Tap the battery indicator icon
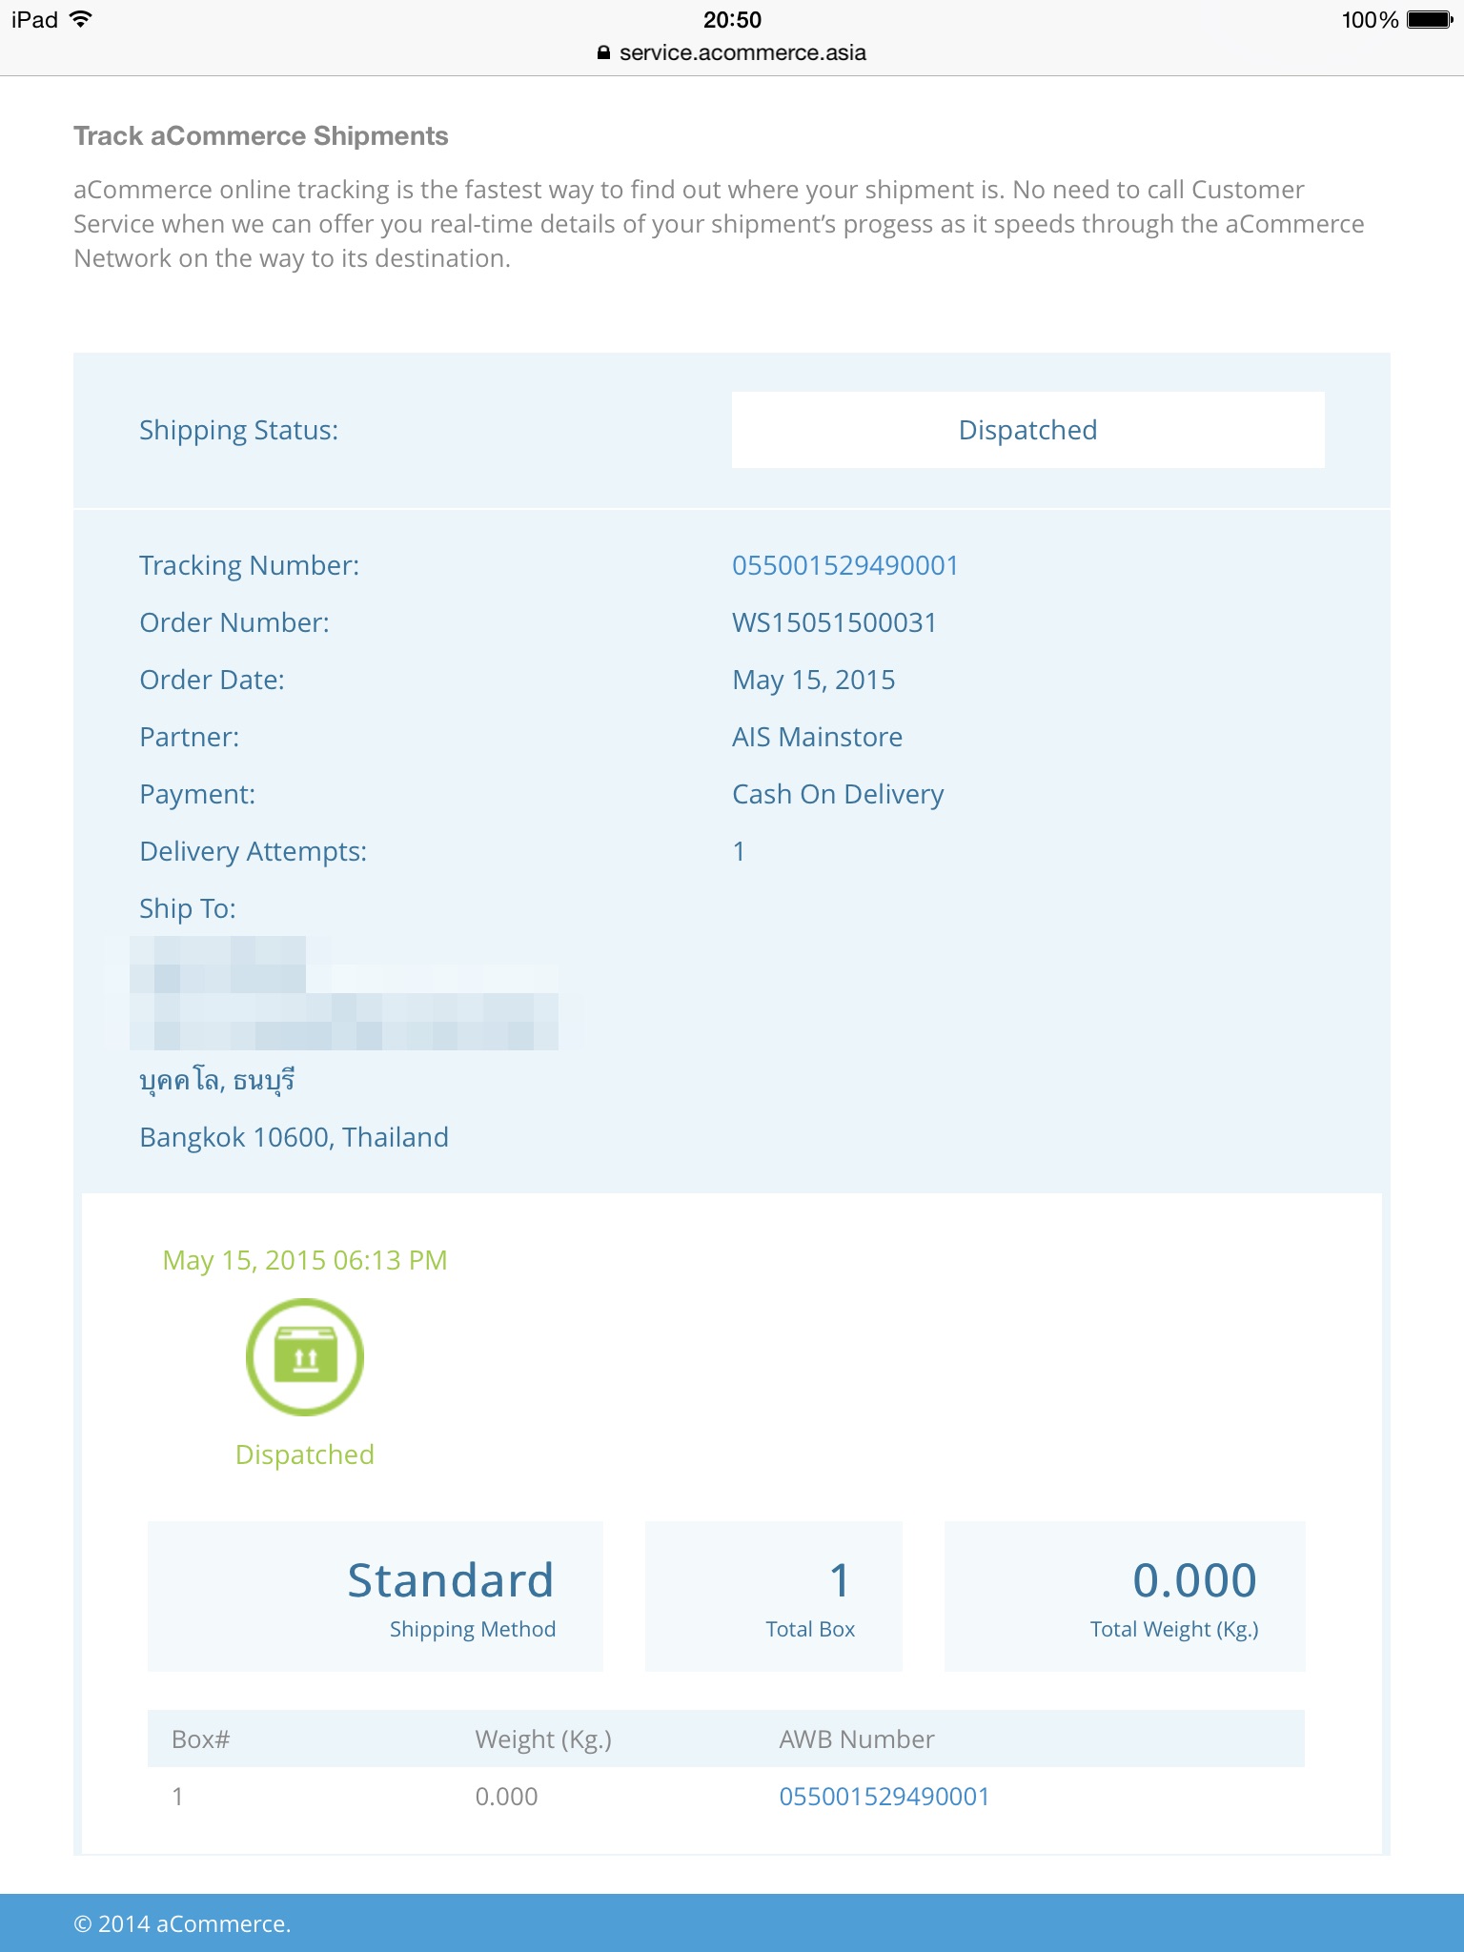The height and width of the screenshot is (1952, 1464). click(1429, 20)
